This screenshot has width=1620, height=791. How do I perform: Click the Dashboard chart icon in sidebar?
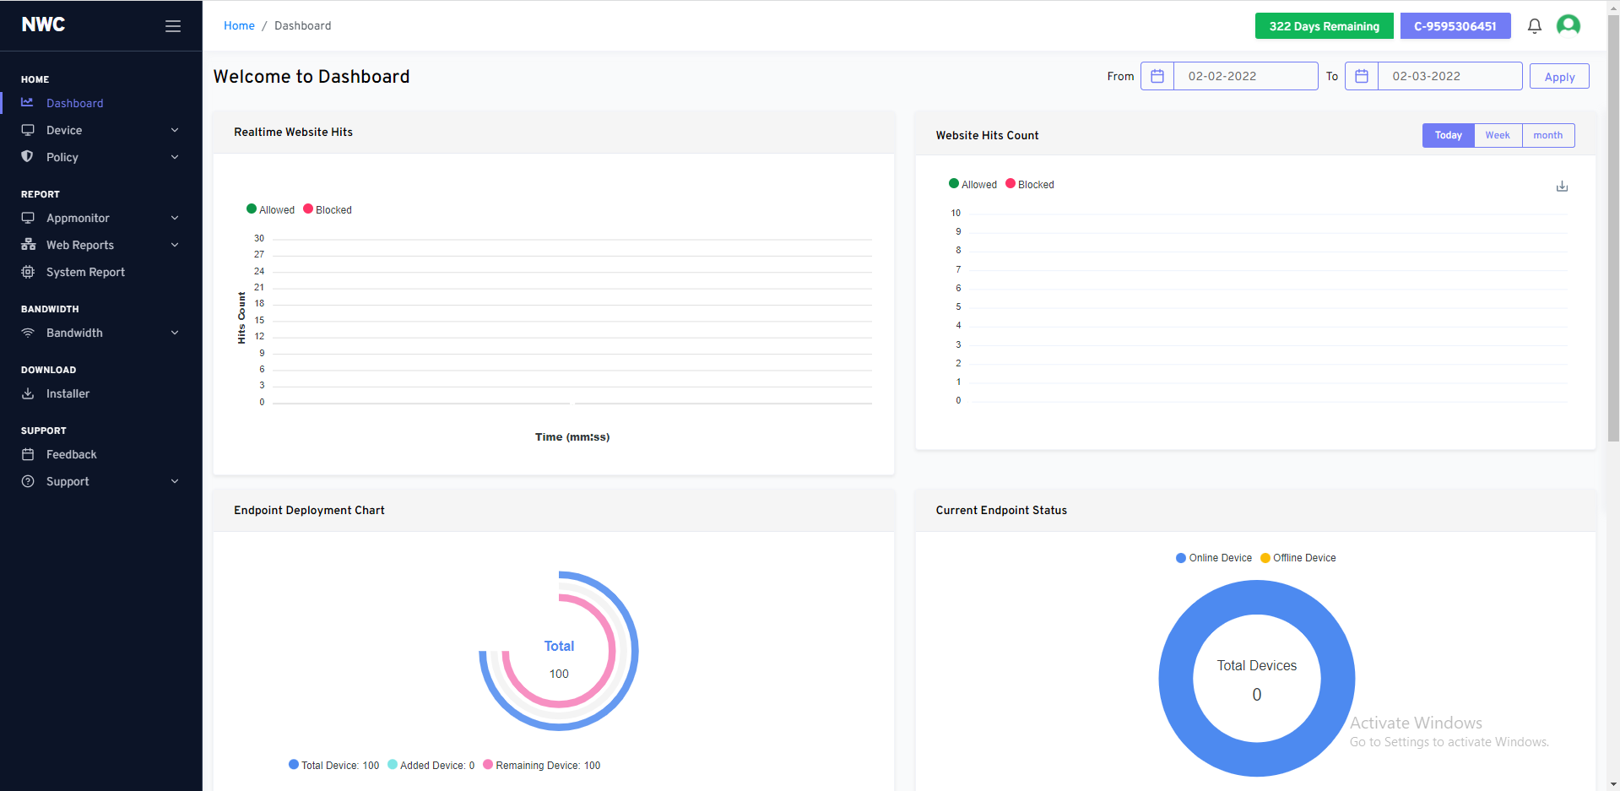point(27,102)
